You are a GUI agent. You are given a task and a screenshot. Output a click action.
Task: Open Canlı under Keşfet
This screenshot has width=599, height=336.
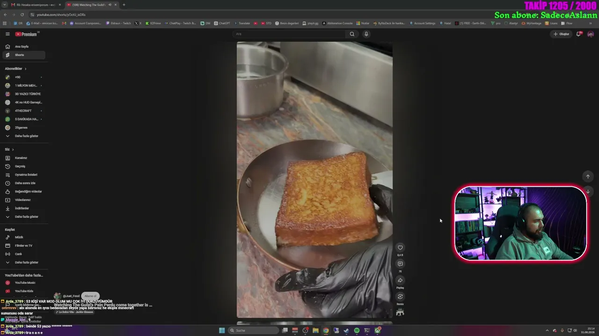coord(23,254)
